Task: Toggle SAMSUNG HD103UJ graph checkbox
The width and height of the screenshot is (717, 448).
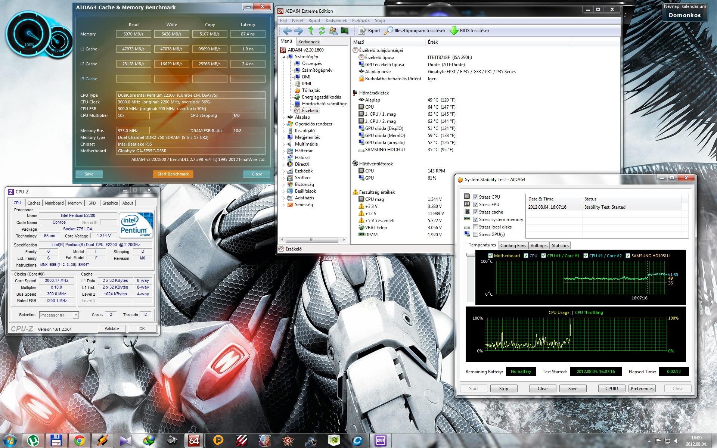Action: tap(628, 256)
